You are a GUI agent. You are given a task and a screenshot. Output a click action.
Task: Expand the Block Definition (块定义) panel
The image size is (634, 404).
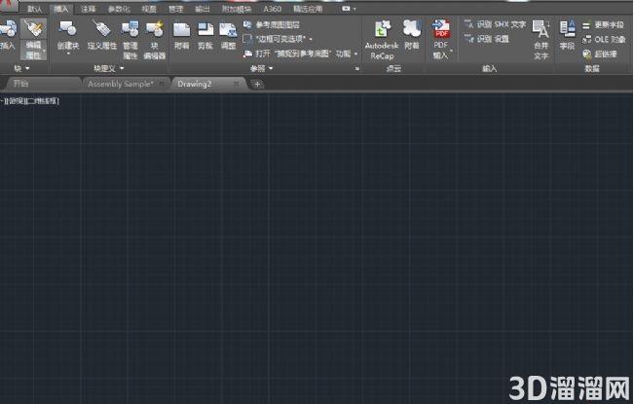point(109,68)
